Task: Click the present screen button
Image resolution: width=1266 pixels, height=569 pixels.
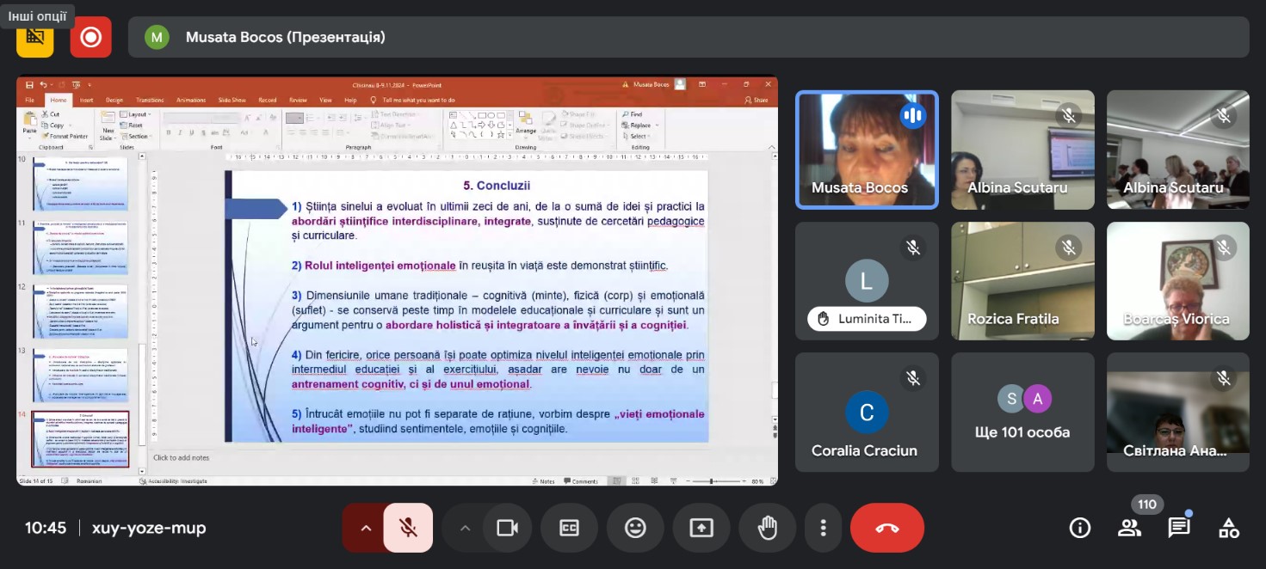Action: point(701,528)
